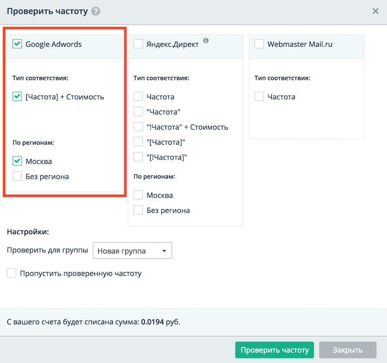This screenshot has height=363, width=387.
Task: Uncheck Москва region under Google Adwords
Action: (x=17, y=161)
